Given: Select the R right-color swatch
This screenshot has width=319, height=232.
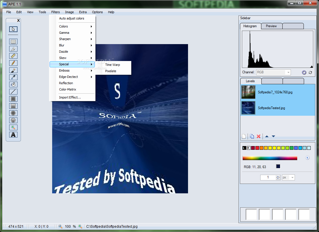Looking at the screenshot, I should (248, 148).
